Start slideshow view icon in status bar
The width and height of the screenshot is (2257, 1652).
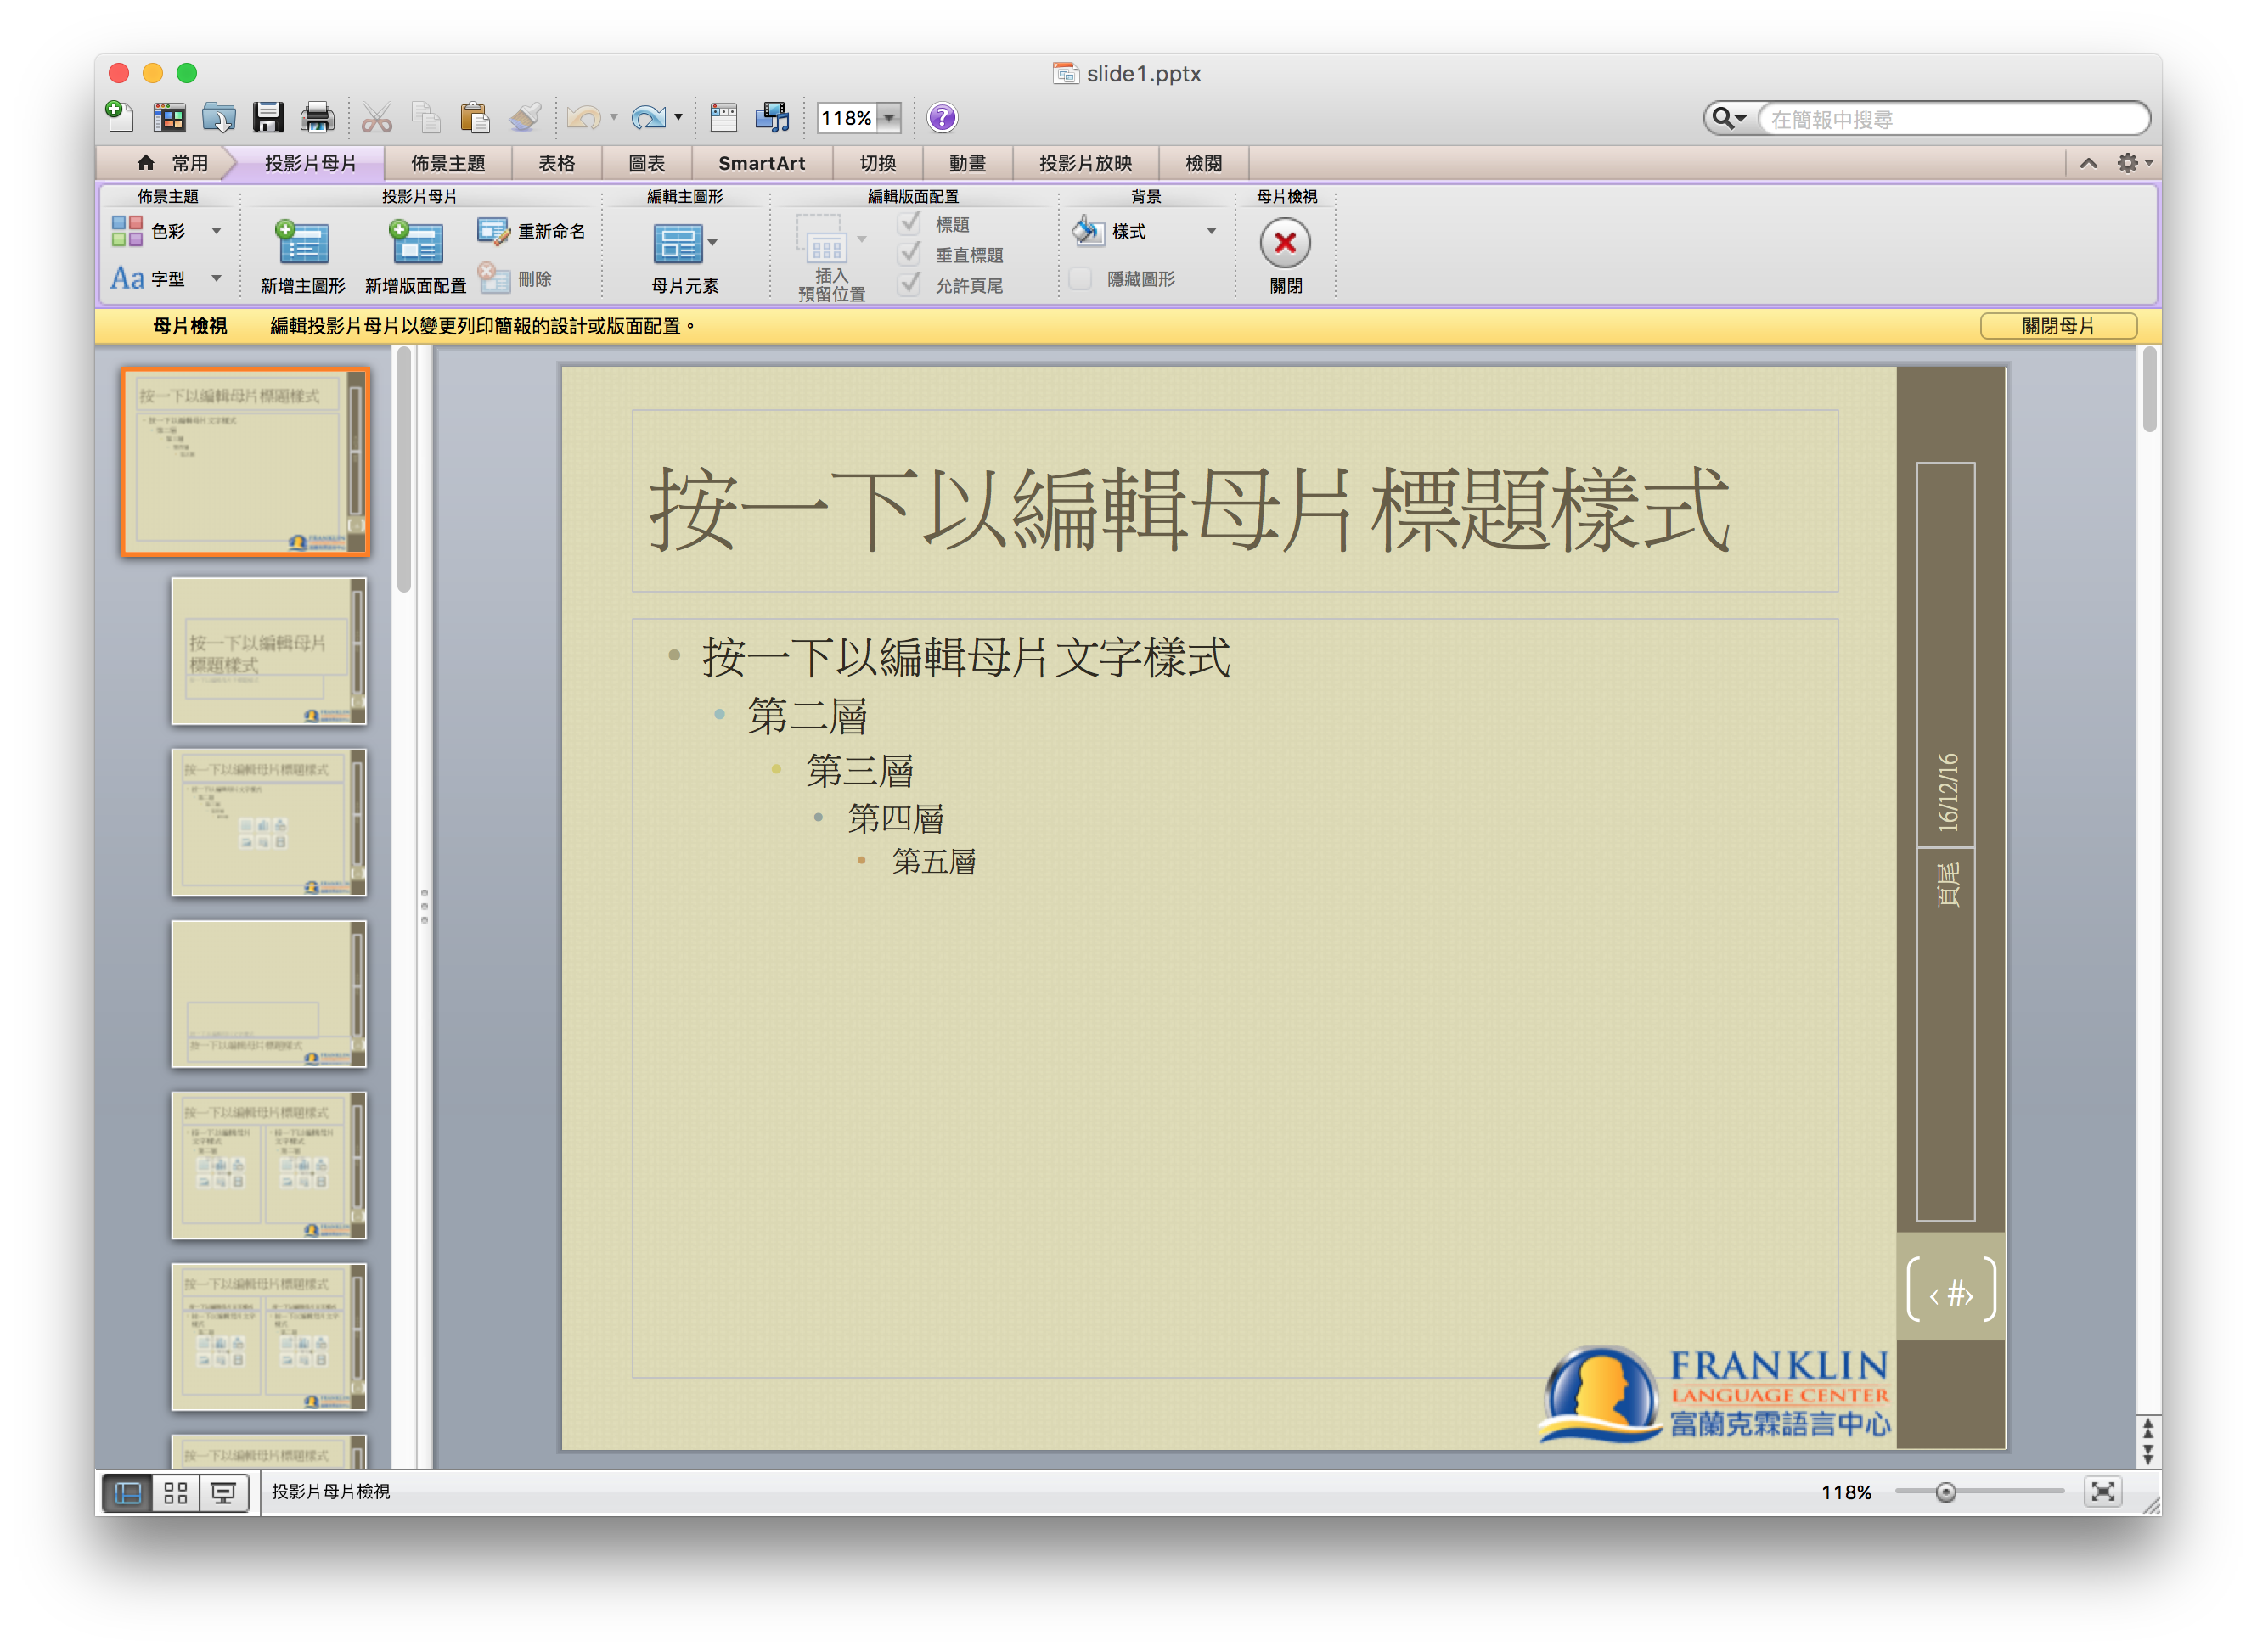[224, 1493]
